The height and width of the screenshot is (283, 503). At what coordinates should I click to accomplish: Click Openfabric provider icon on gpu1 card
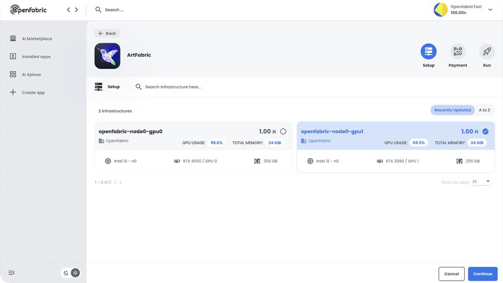[x=303, y=141]
